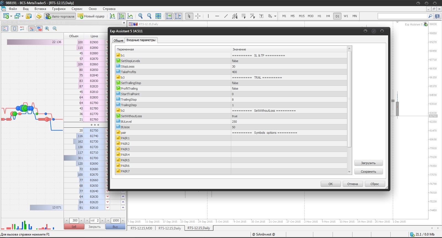442x238 pixels.
Task: Click the Новый ордер button
Action: coord(91,16)
